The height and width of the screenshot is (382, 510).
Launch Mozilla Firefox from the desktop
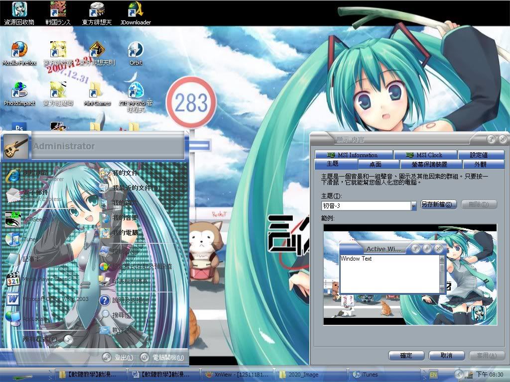point(19,54)
